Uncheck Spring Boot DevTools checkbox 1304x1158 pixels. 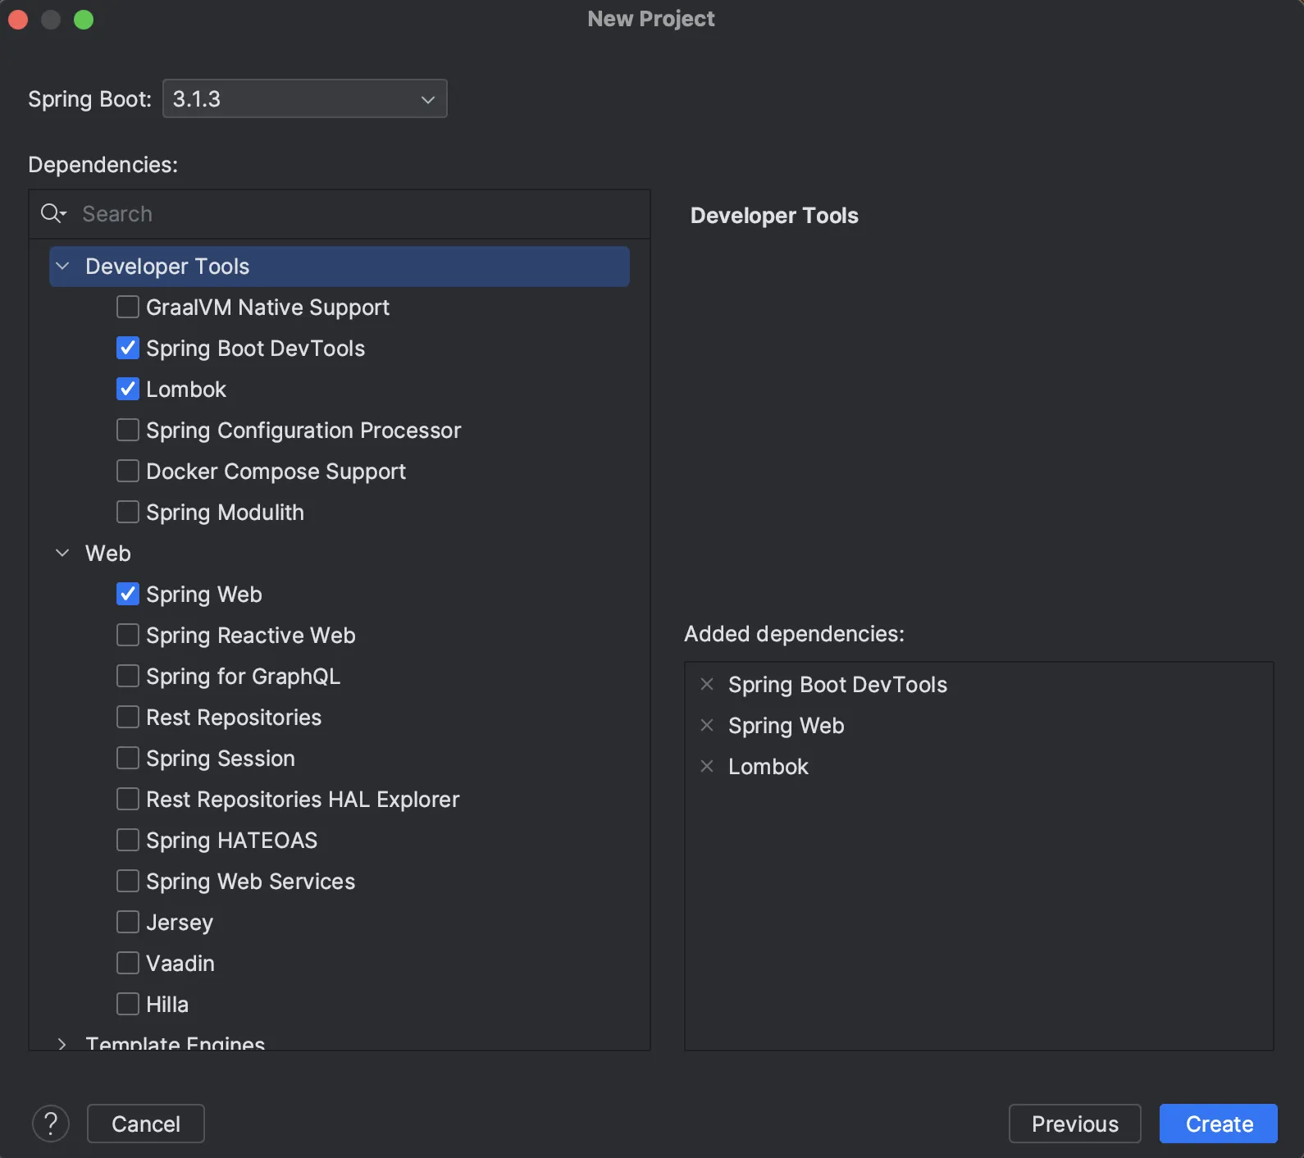pyautogui.click(x=128, y=348)
